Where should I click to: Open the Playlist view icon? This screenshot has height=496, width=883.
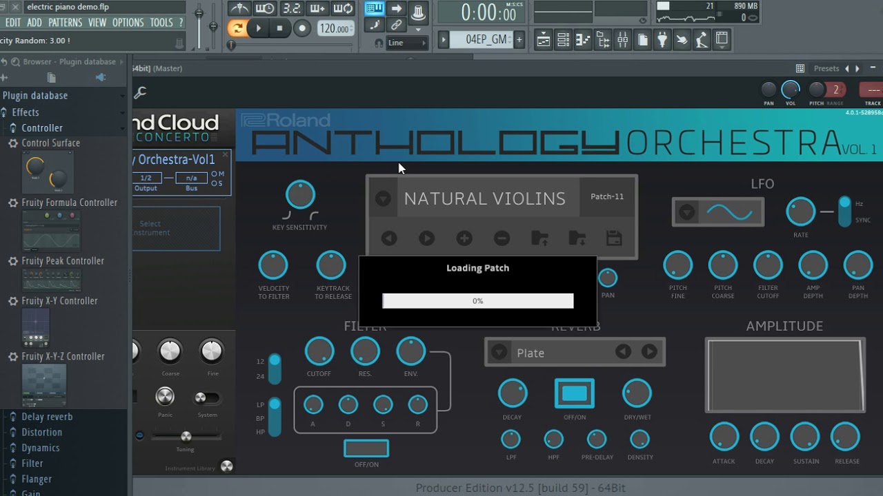[544, 39]
